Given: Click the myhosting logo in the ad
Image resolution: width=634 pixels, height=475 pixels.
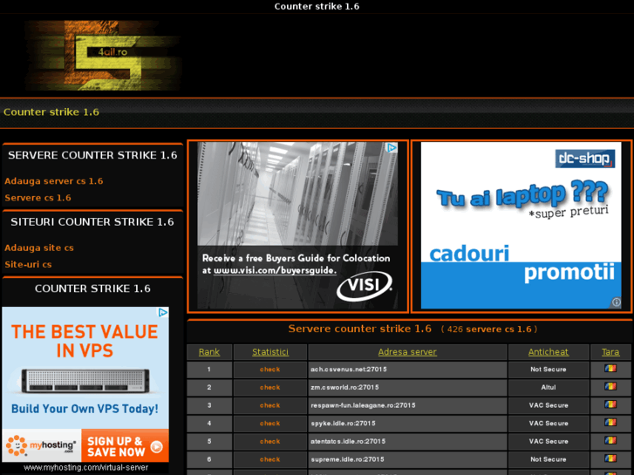Looking at the screenshot, I should coord(41,445).
